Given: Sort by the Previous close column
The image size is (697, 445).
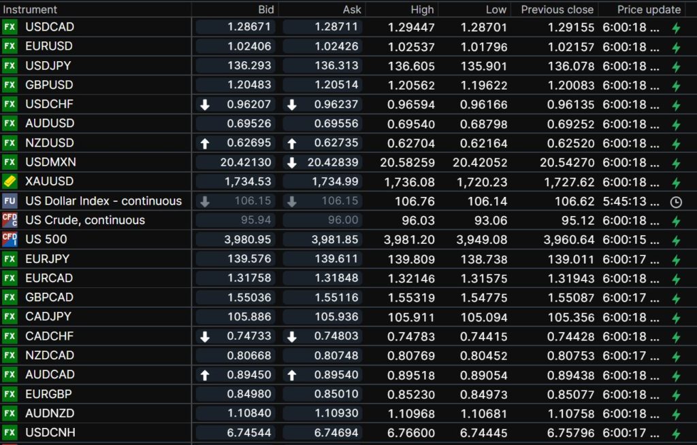Looking at the screenshot, I should click(557, 10).
